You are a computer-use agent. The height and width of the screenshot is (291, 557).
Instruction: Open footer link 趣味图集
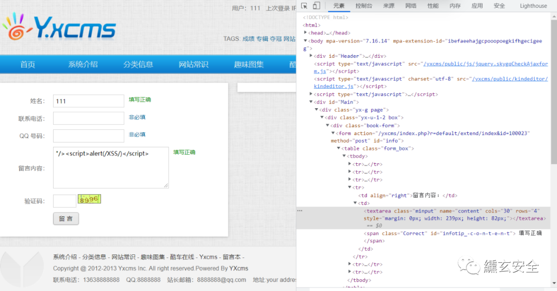[x=153, y=257]
